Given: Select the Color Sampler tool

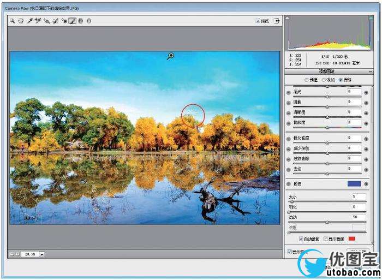Looking at the screenshot, I should 38,21.
